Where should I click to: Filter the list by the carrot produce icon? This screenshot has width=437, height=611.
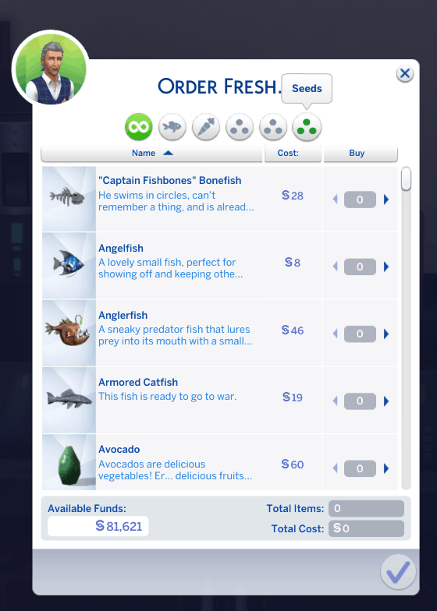(206, 127)
